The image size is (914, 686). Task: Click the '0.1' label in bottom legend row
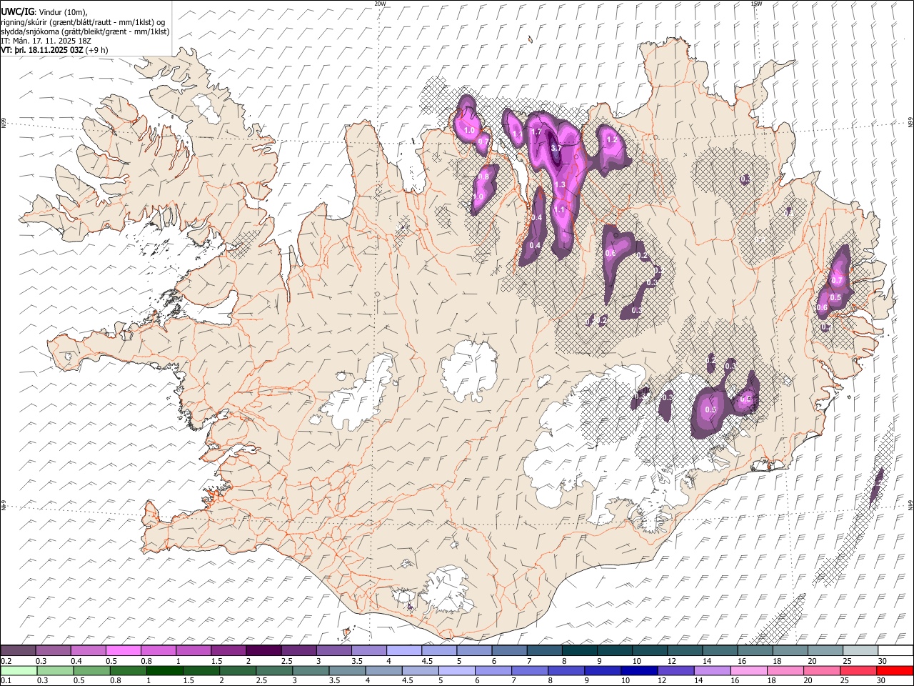point(6,681)
